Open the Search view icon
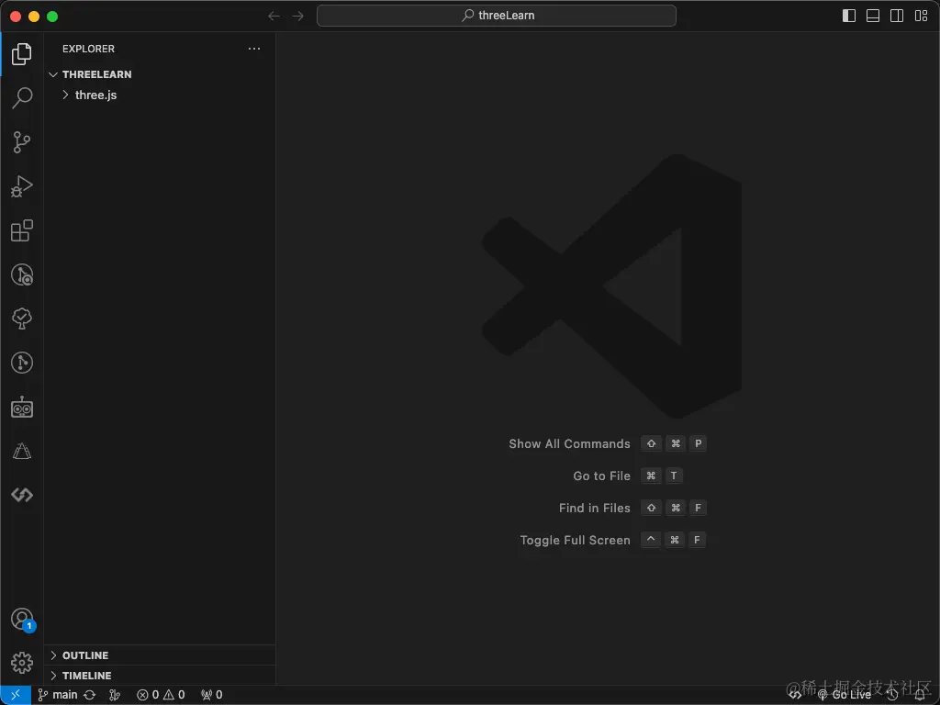 point(22,97)
